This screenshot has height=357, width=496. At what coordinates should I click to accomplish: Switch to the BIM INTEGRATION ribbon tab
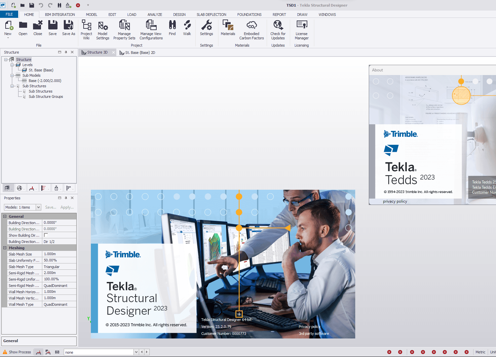pos(60,15)
